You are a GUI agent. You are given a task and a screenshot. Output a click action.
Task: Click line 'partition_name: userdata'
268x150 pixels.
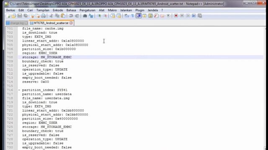47,94
